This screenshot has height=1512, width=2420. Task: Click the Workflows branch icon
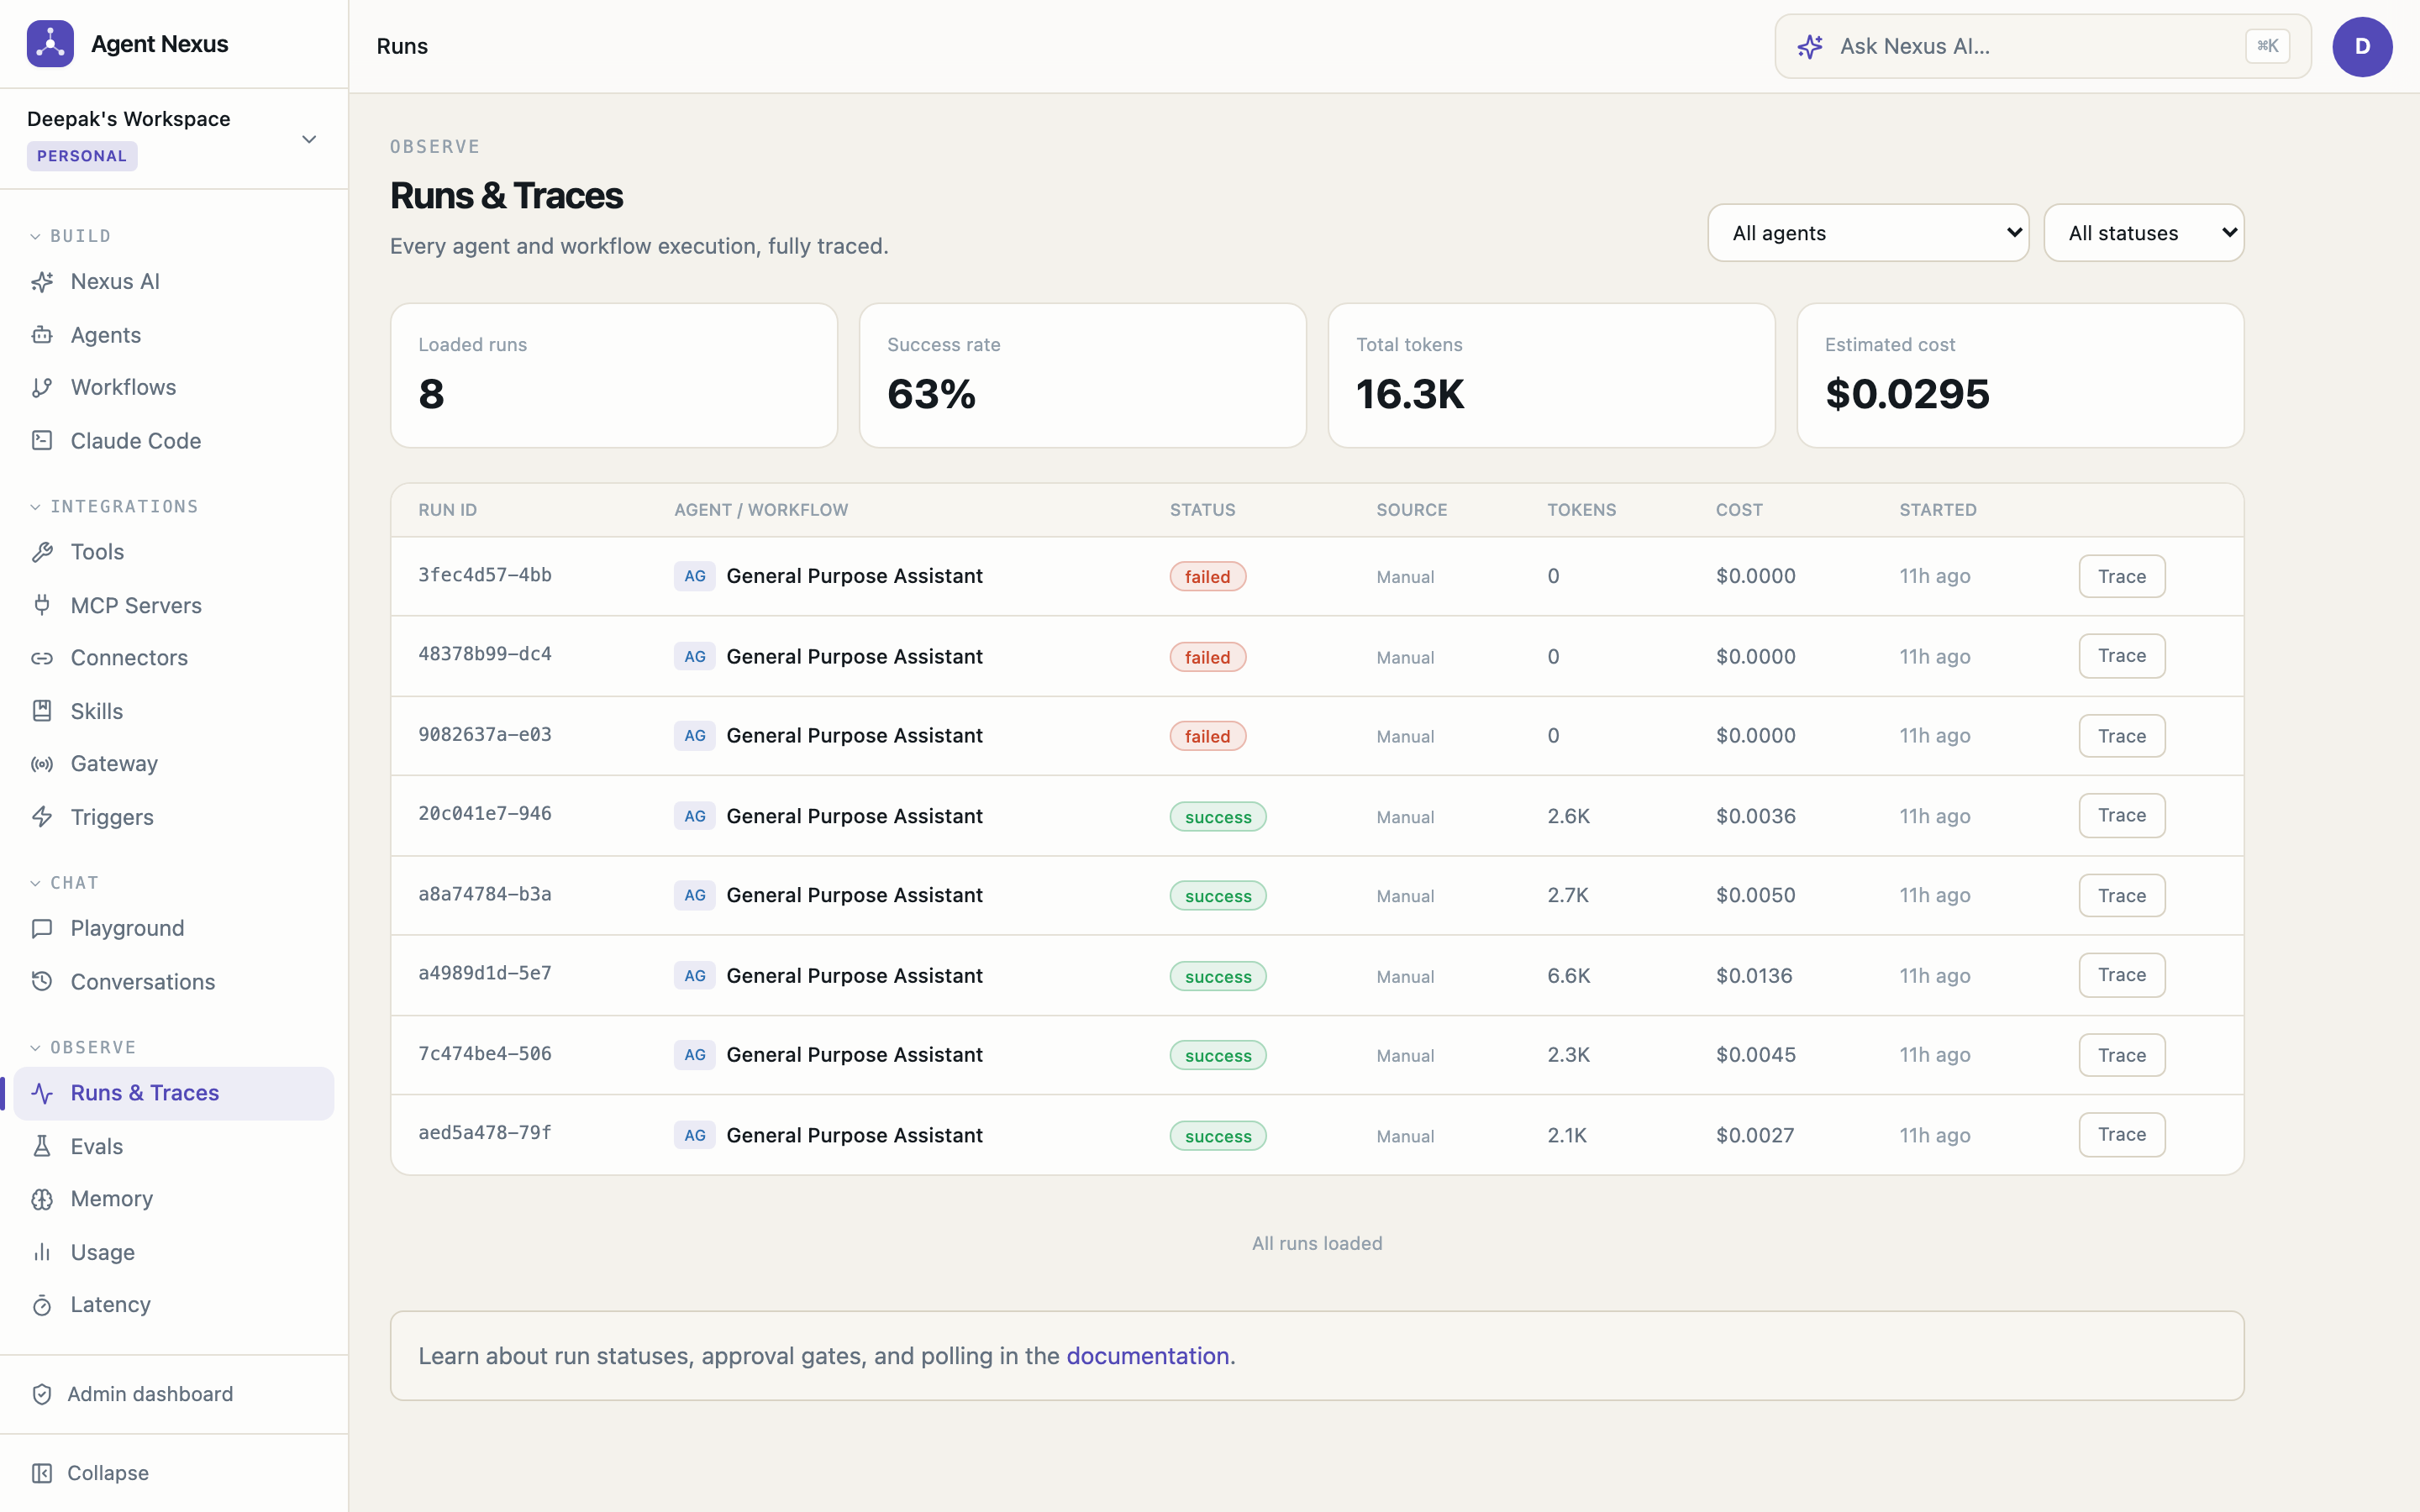coord(42,388)
